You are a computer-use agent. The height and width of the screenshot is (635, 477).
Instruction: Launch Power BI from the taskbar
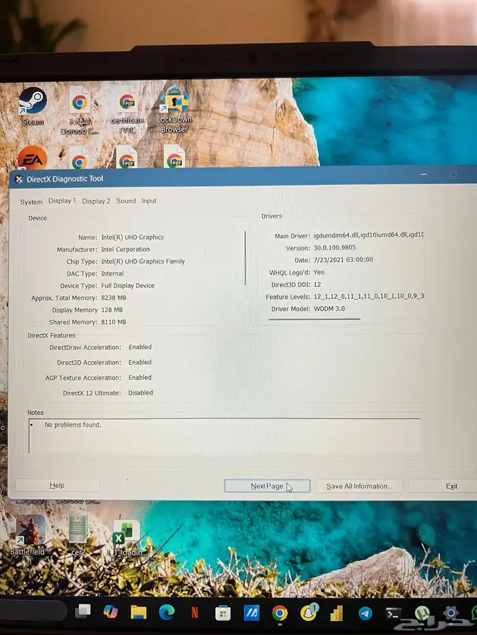coord(337,613)
